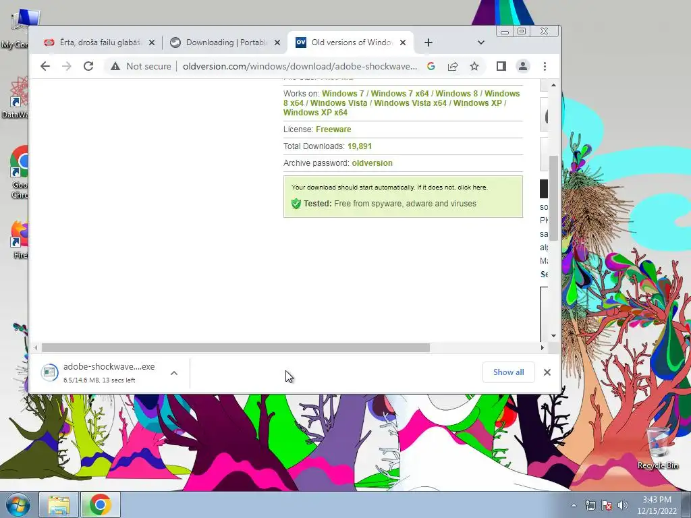The image size is (691, 518).
Task: Click the 19,891 total downloads value
Action: coord(360,146)
